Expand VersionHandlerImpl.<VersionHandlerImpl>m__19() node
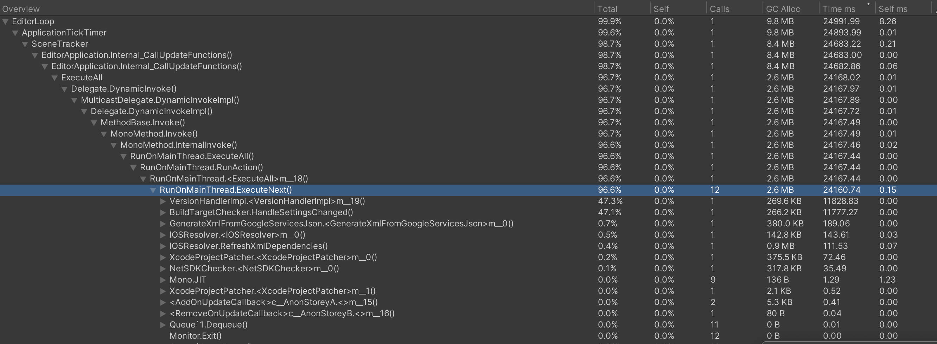 tap(163, 201)
